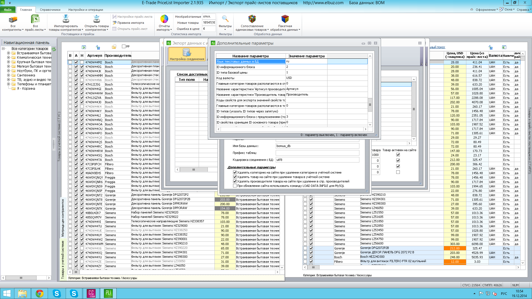532x299 pixels.
Task: Click the Значение параметра column header
Action: point(306,56)
